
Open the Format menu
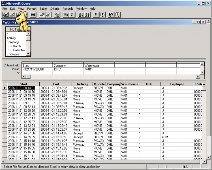32,9
